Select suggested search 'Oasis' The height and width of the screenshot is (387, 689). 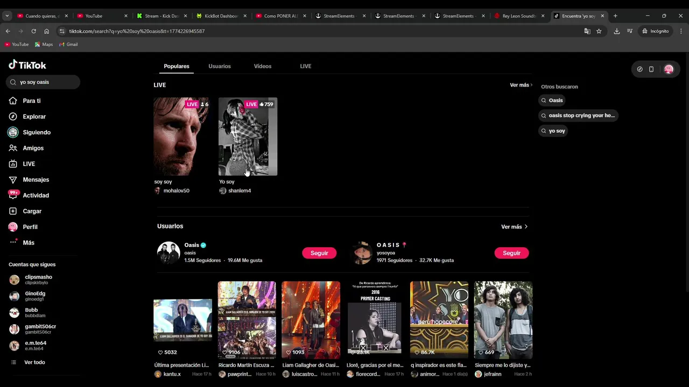552,101
